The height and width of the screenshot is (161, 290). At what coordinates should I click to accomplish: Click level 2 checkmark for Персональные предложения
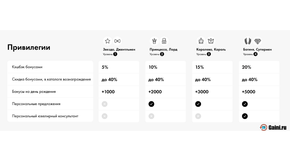[x=151, y=104]
